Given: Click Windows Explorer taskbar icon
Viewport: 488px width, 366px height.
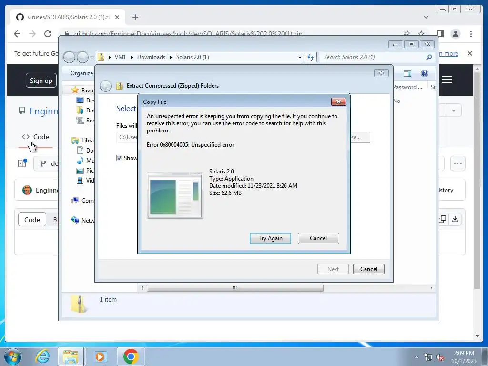Looking at the screenshot, I should click(71, 356).
